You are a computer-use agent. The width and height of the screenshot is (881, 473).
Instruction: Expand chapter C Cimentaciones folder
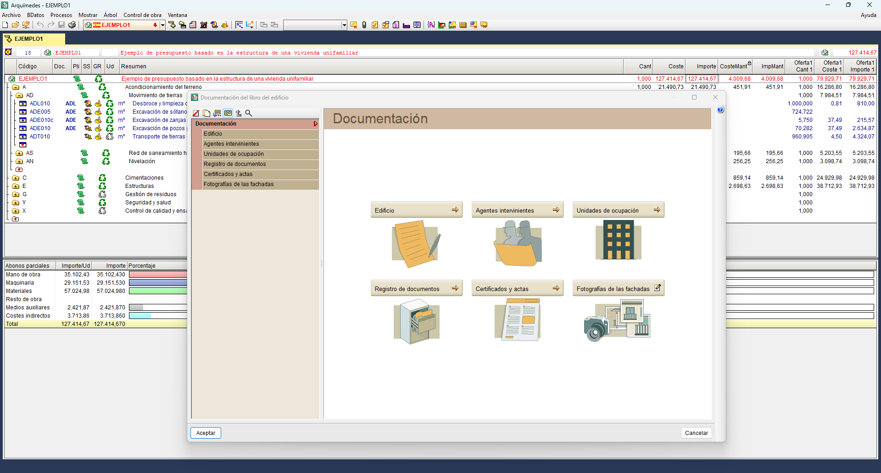tap(16, 178)
